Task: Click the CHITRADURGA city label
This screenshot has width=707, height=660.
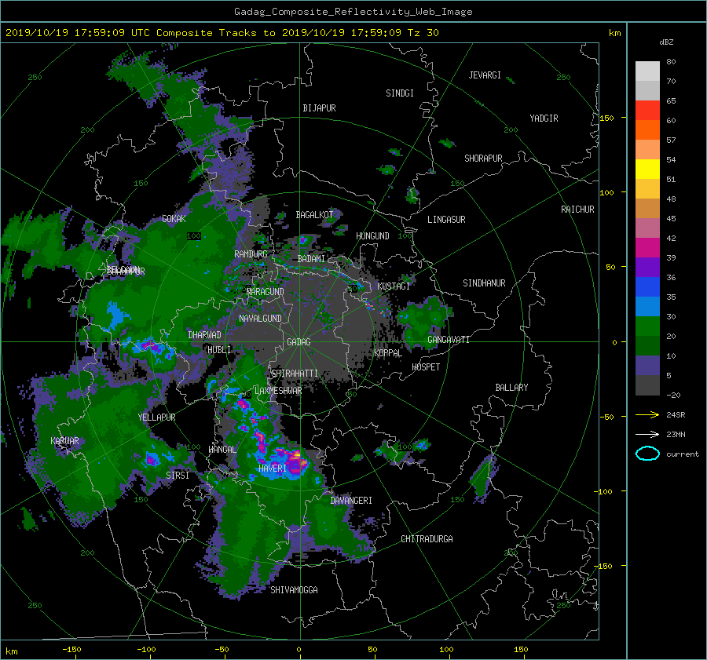Action: (x=427, y=539)
